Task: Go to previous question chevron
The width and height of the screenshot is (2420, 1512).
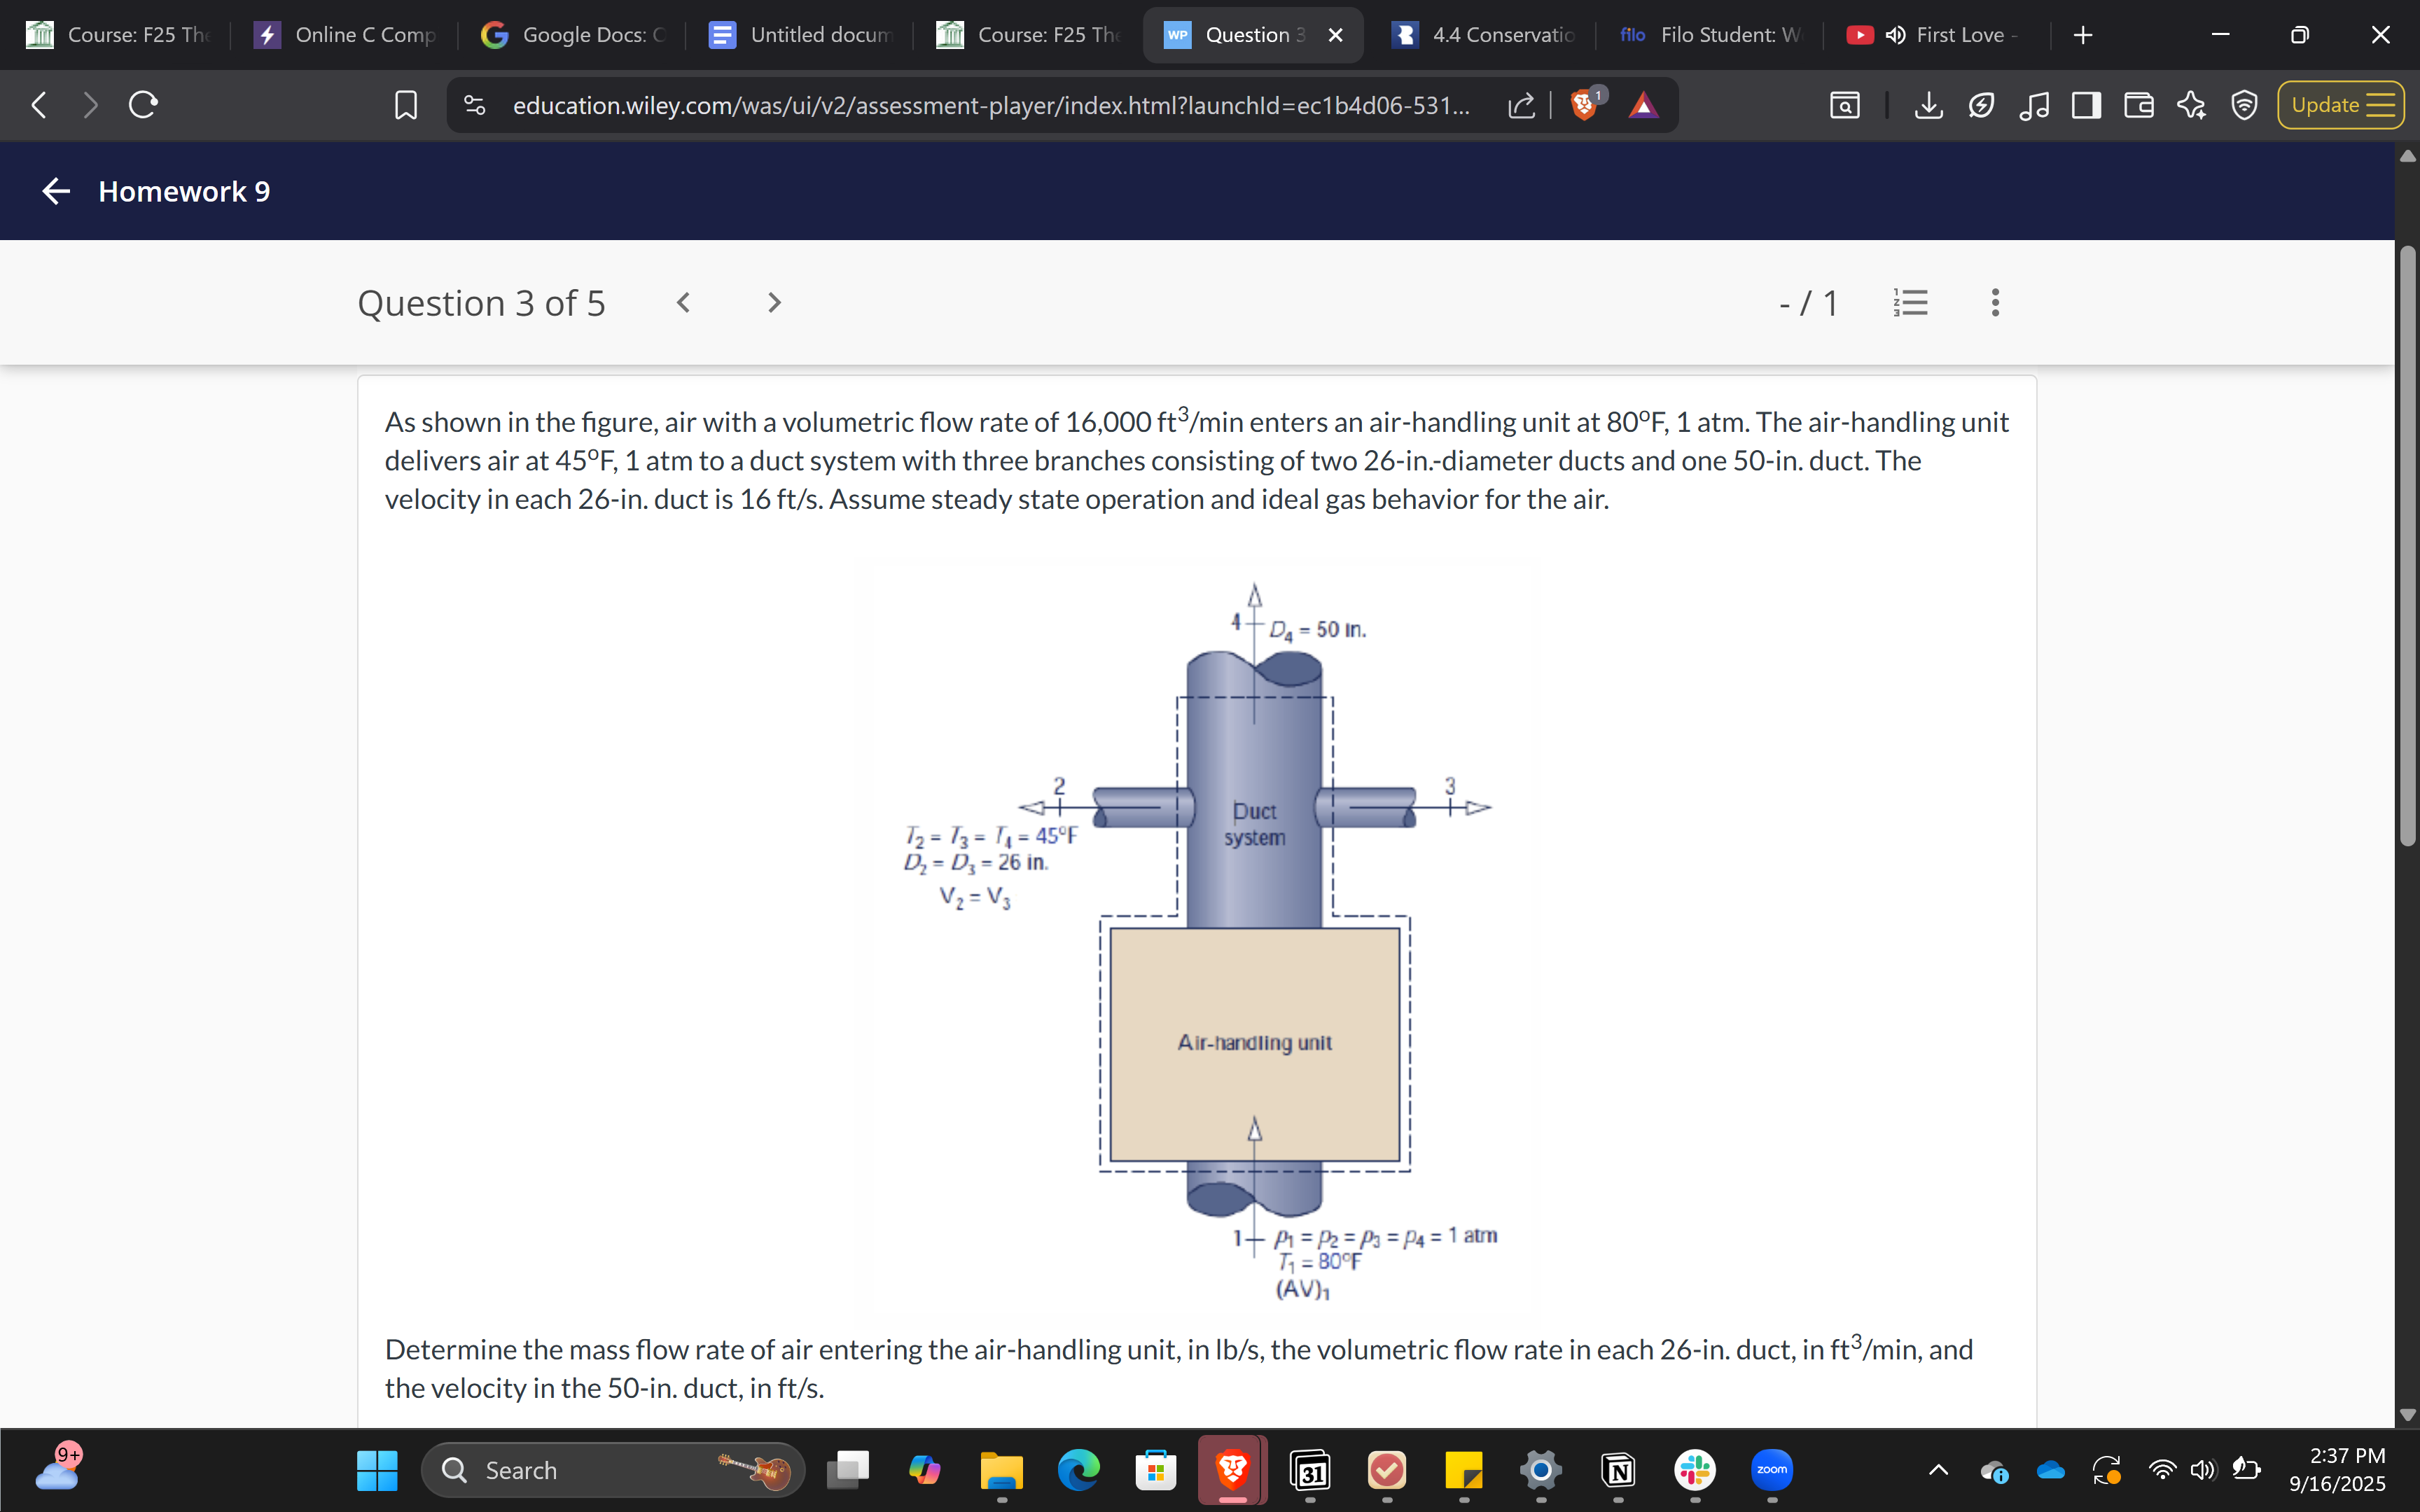Action: (x=683, y=302)
